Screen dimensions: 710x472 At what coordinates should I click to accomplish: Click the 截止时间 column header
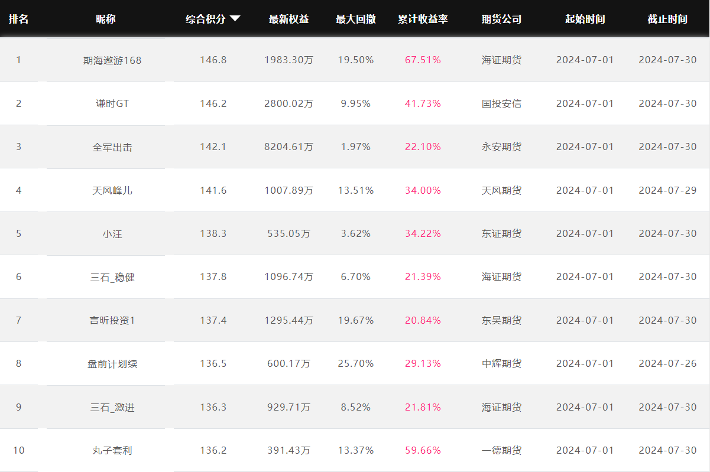click(667, 19)
